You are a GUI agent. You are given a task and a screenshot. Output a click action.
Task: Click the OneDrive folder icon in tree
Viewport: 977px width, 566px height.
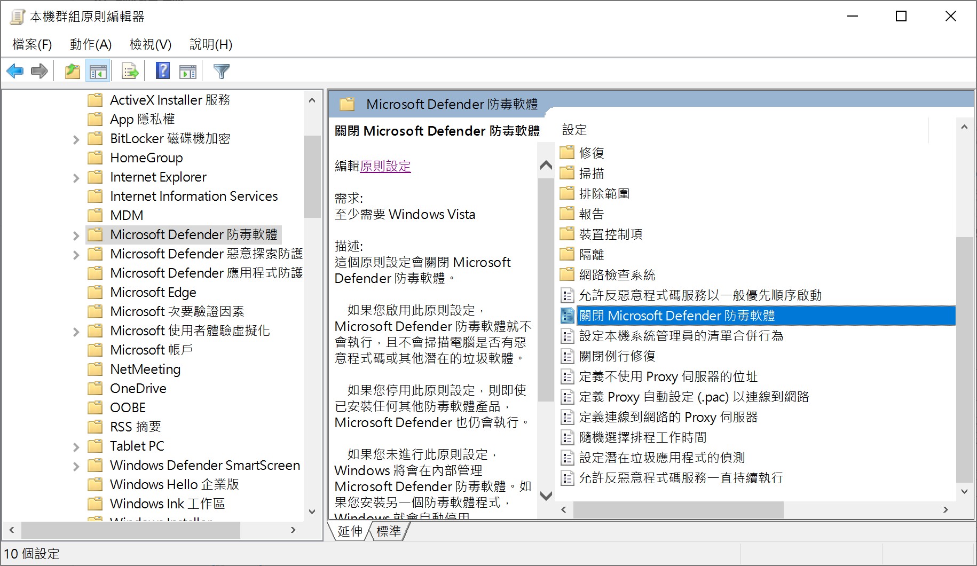(95, 388)
